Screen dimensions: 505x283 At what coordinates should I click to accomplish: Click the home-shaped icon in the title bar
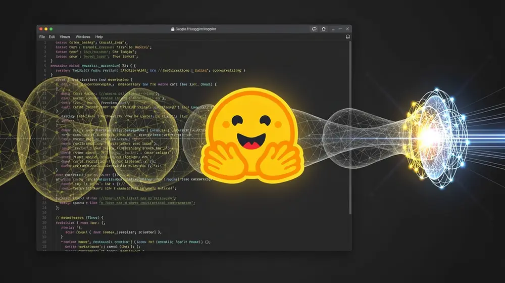coord(324,29)
